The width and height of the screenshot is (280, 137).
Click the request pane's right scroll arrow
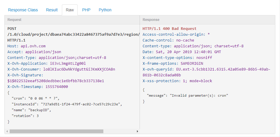pos(138,131)
